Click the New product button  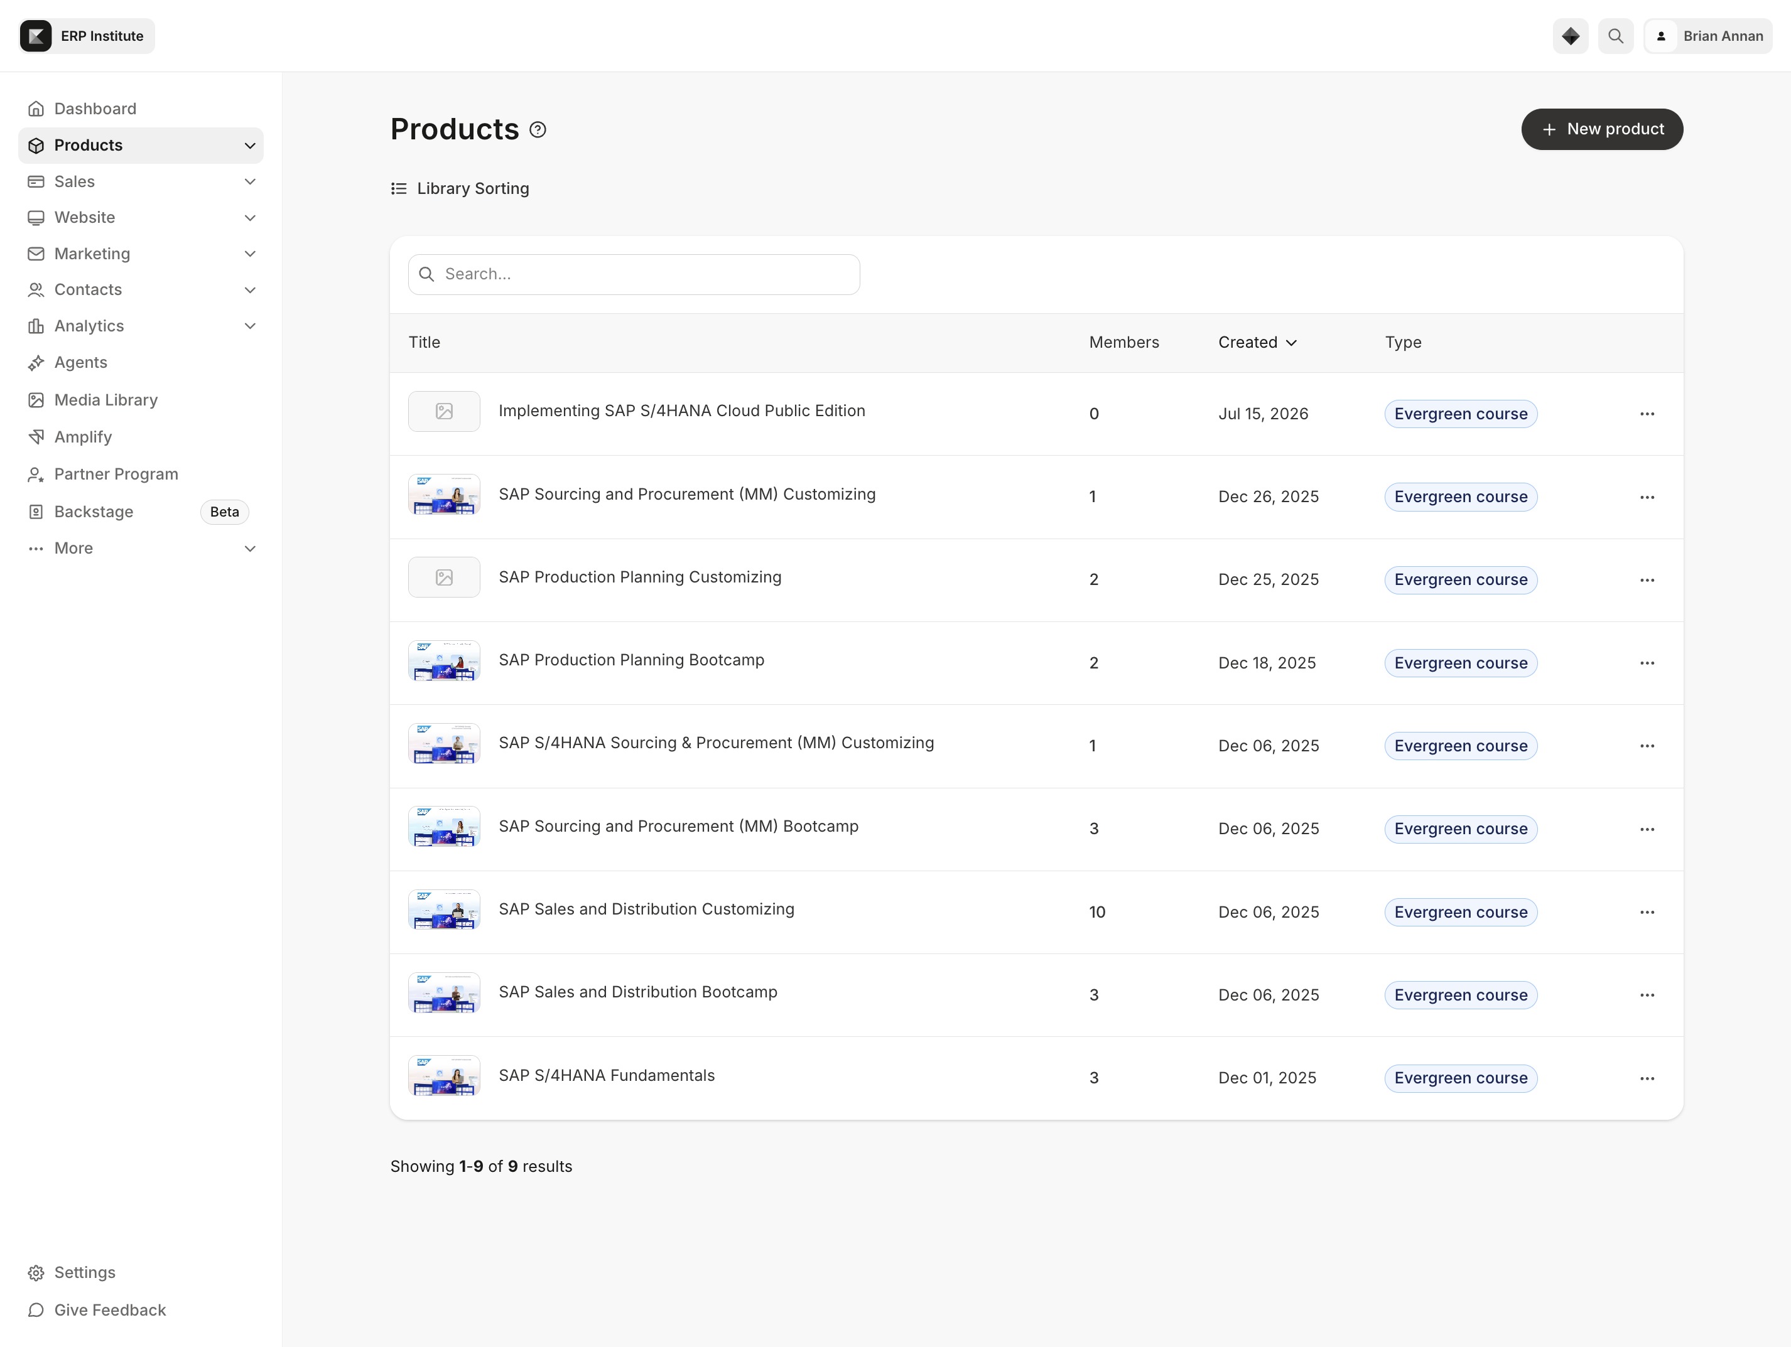pos(1601,129)
